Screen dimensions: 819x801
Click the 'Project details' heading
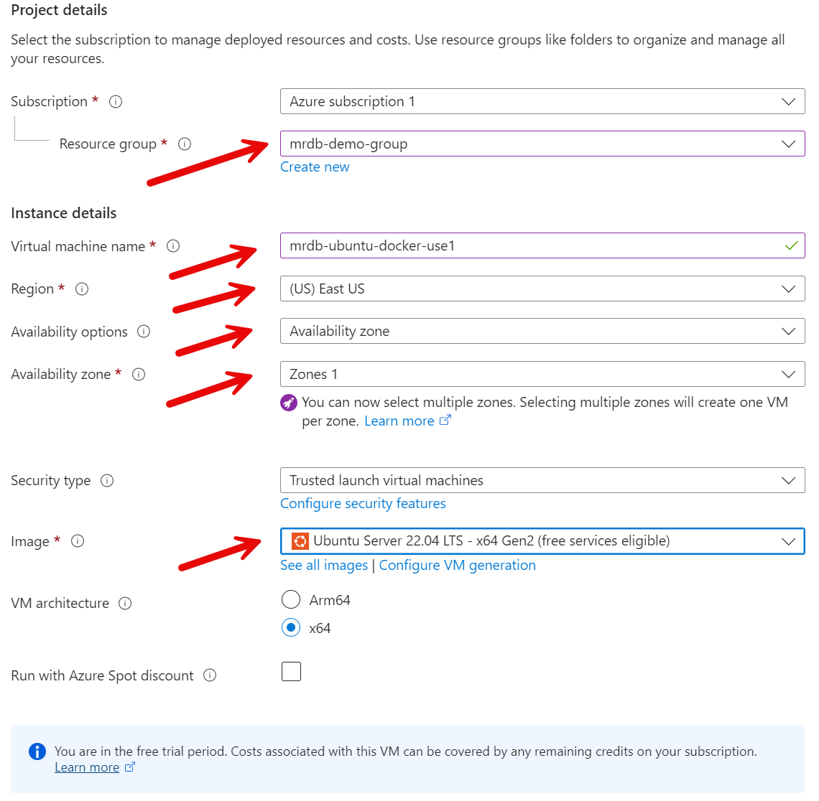[59, 11]
